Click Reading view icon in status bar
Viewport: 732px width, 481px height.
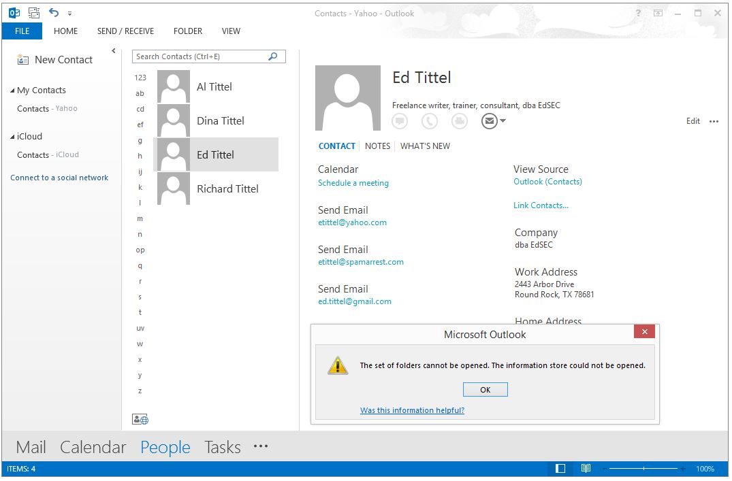(x=586, y=469)
